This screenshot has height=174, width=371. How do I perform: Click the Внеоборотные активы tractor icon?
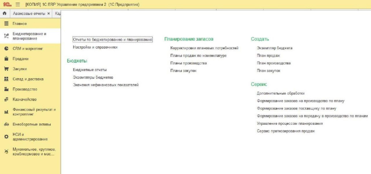7,124
